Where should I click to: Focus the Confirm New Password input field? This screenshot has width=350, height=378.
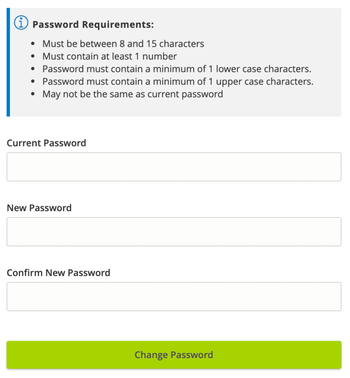[174, 297]
